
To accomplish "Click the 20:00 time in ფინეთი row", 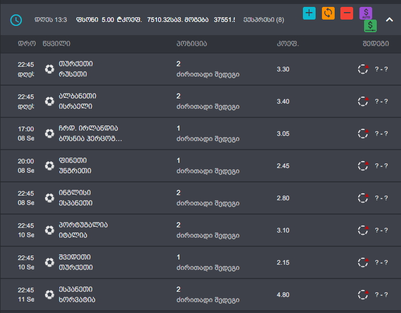I will click(x=26, y=161).
